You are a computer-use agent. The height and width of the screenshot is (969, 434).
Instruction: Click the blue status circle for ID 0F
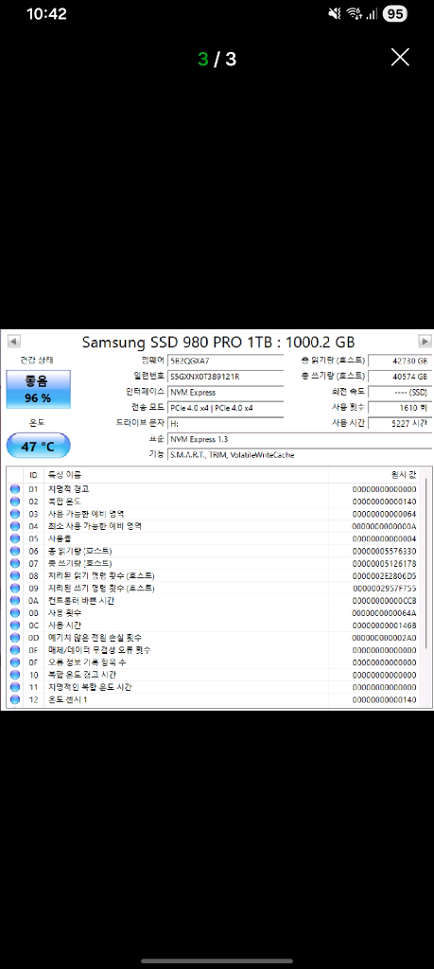pos(15,662)
